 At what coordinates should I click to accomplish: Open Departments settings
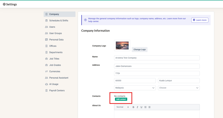[59, 52]
